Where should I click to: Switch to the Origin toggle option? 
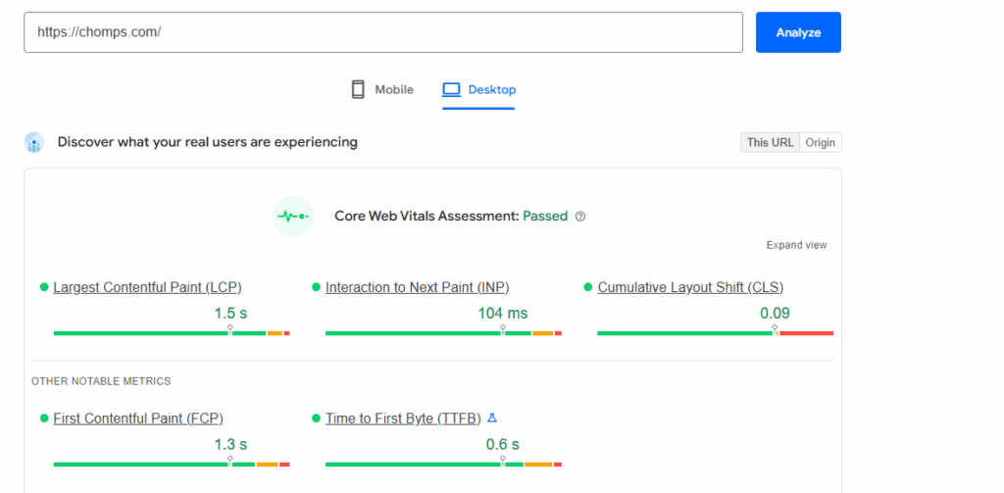click(x=821, y=142)
